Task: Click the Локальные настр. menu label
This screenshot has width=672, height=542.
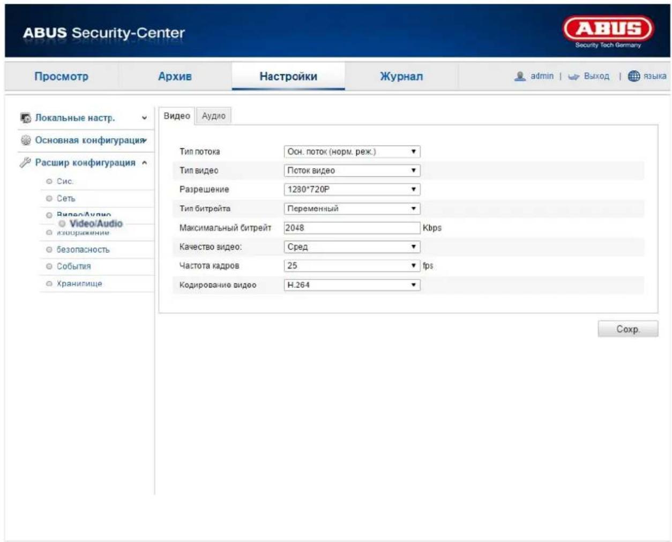Action: coord(75,118)
